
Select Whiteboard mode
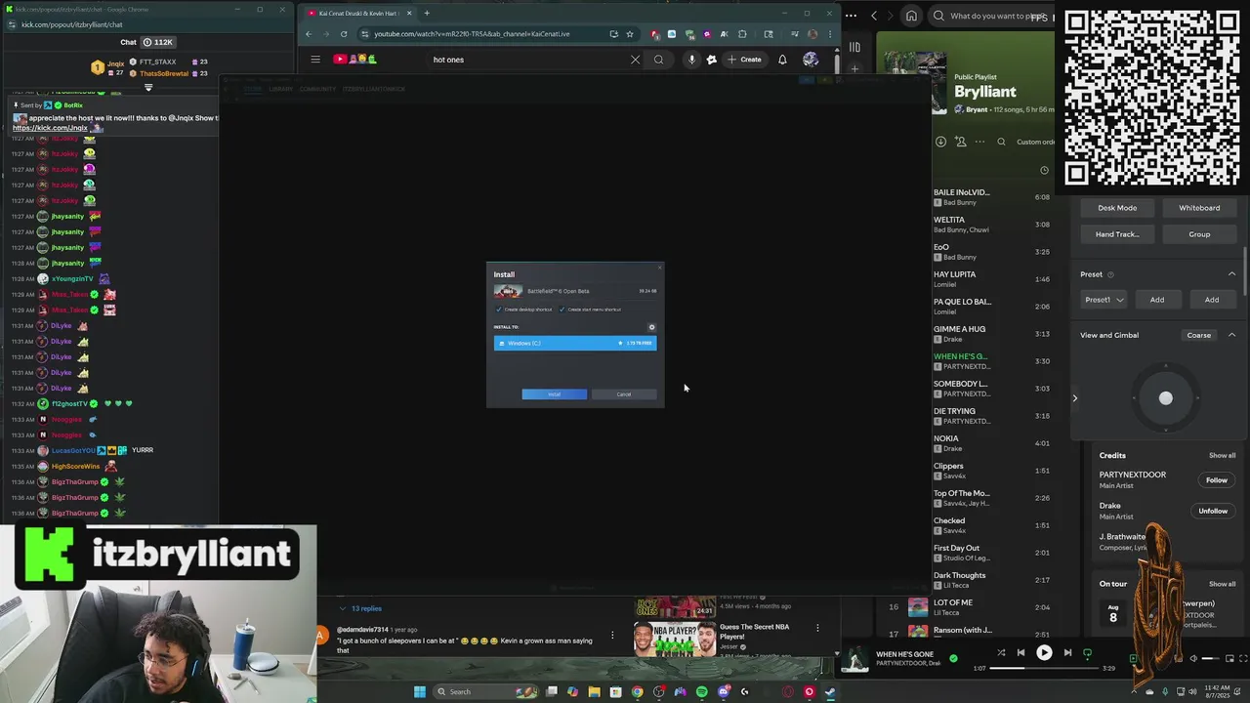pyautogui.click(x=1199, y=208)
